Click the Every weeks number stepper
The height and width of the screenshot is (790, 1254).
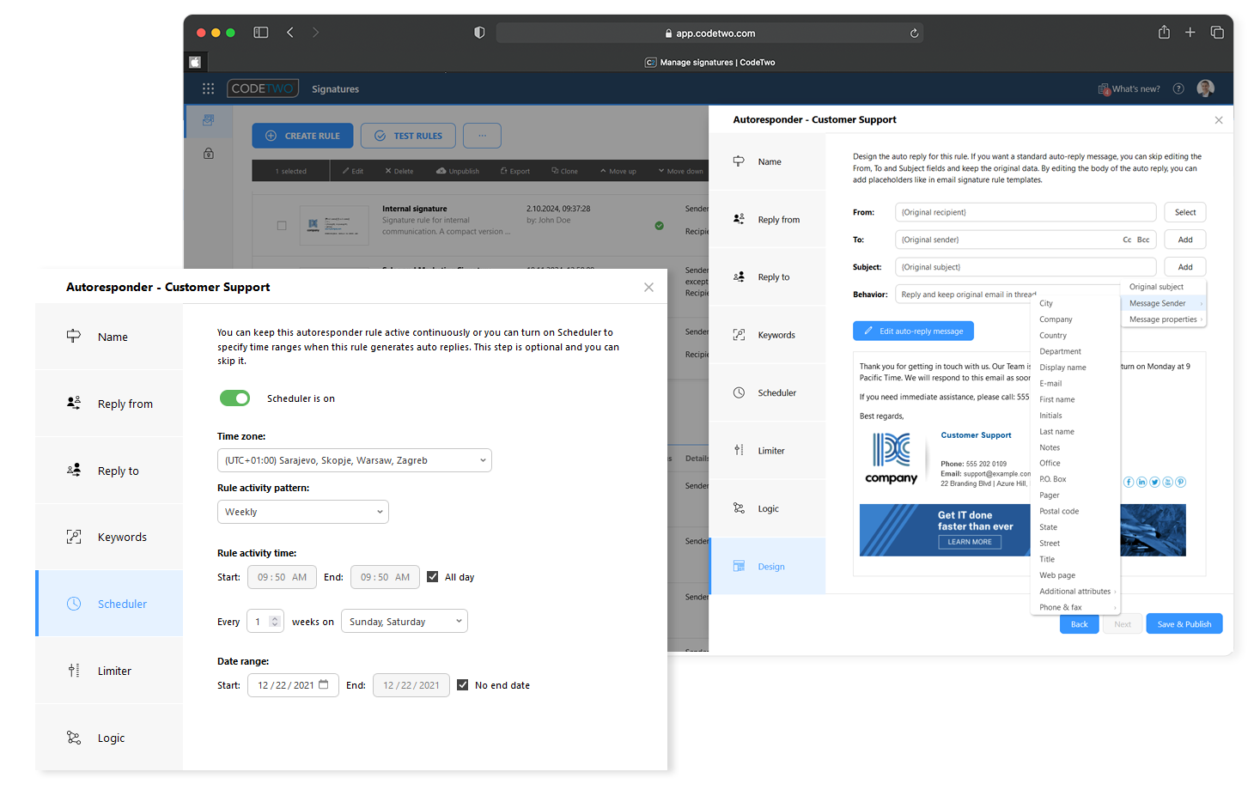click(275, 622)
